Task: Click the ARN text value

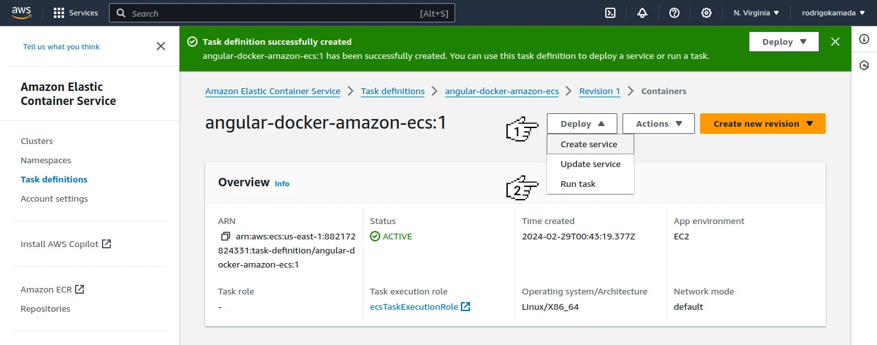Action: (x=286, y=250)
